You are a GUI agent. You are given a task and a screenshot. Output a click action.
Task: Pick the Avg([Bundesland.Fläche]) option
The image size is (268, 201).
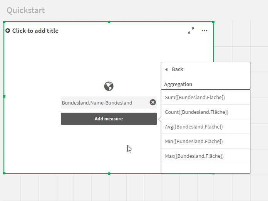coord(194,127)
